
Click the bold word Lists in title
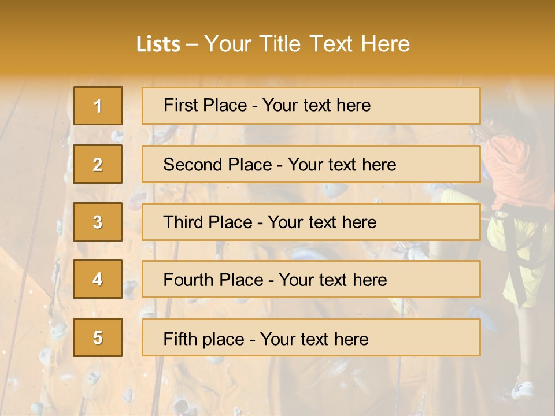click(158, 44)
